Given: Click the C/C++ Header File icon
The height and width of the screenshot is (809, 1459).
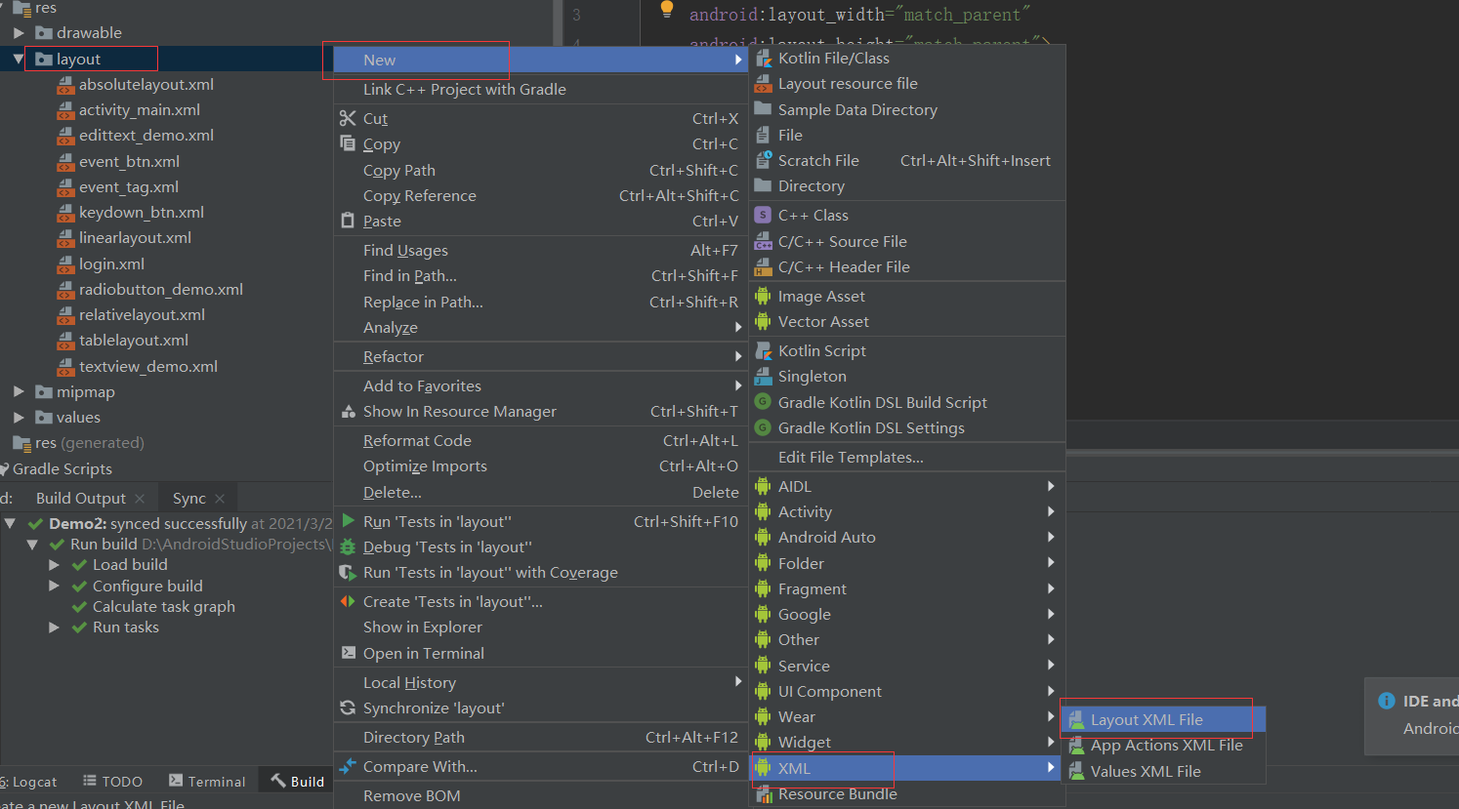Looking at the screenshot, I should (x=764, y=266).
